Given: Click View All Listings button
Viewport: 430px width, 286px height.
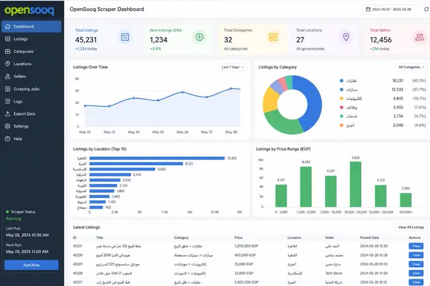Looking at the screenshot, I should 411,228.
